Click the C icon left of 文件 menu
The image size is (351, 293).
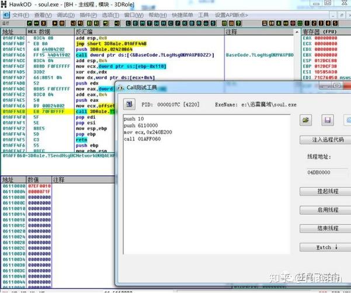[x=6, y=15]
